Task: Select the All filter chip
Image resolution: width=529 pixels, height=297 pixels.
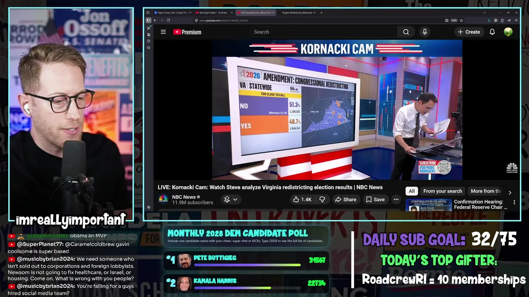Action: 412,191
